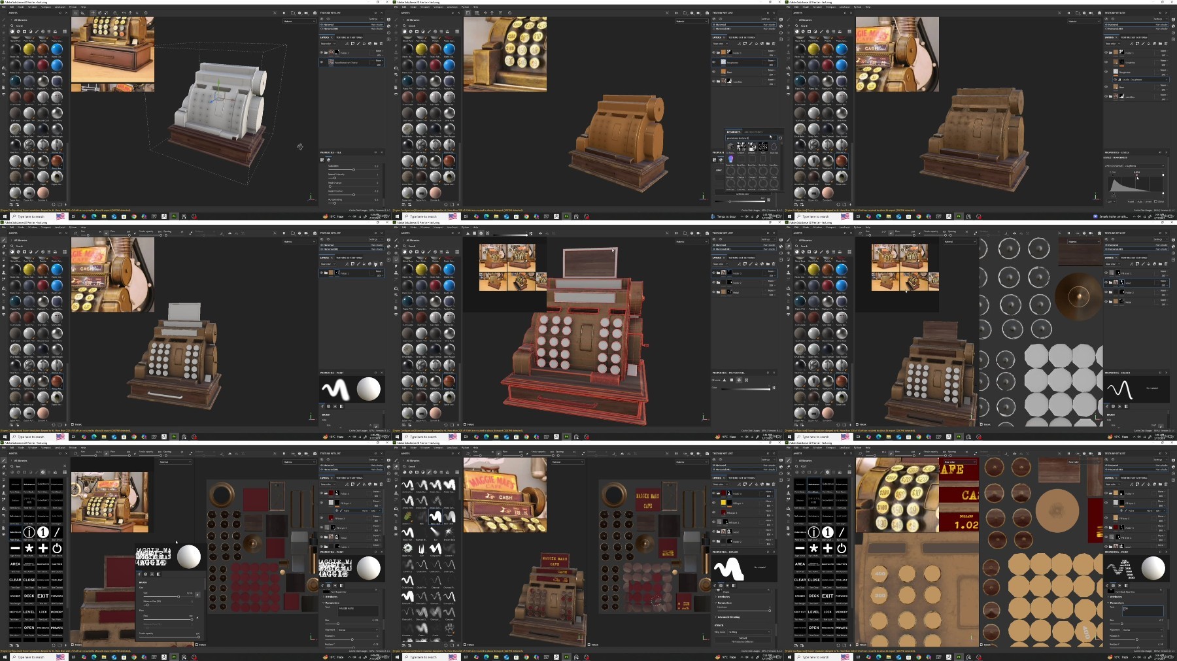The height and width of the screenshot is (661, 1177).
Task: Remove Paint effect with X in bottom-left frame
Action: [x=380, y=511]
